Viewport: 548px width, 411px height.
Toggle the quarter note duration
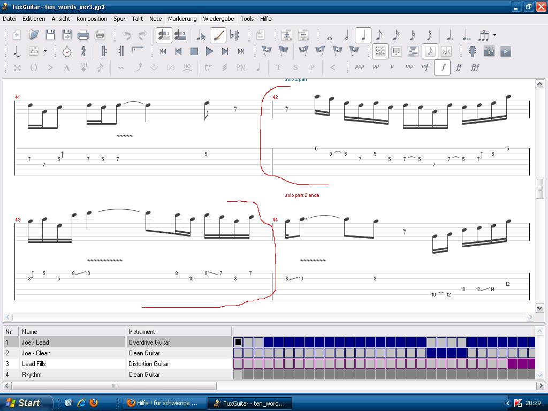[363, 35]
